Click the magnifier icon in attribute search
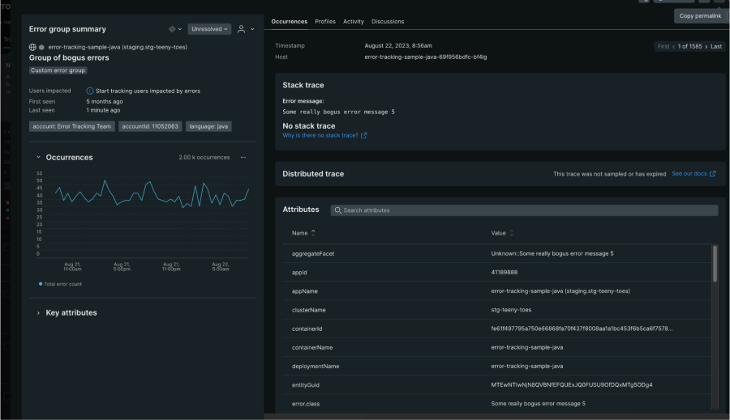Viewport: 730px width, 420px height. (338, 210)
